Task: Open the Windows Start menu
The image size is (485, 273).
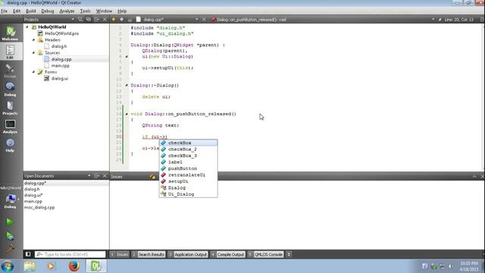Action: coord(8,266)
